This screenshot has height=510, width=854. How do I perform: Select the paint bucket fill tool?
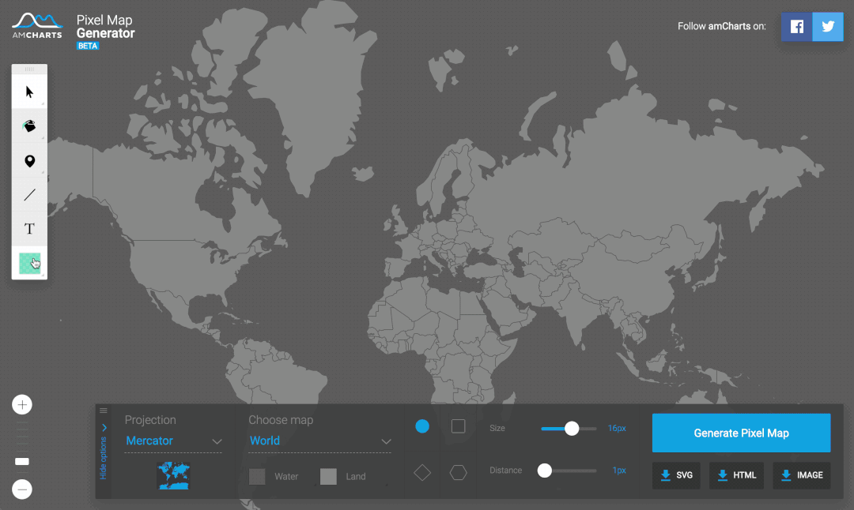click(29, 126)
